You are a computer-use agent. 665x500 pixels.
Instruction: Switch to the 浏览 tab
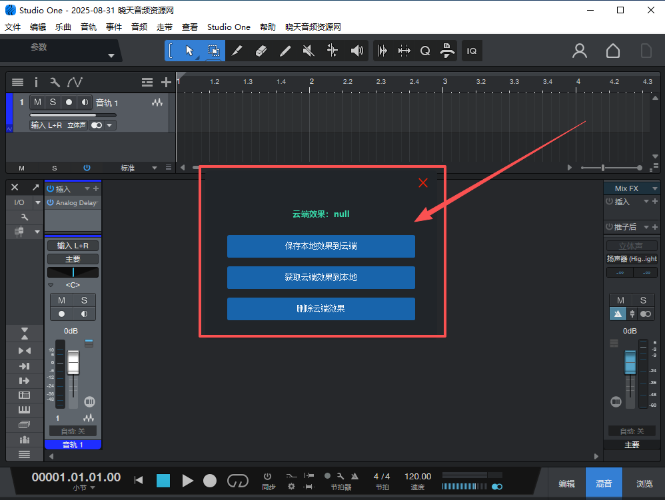[644, 484]
